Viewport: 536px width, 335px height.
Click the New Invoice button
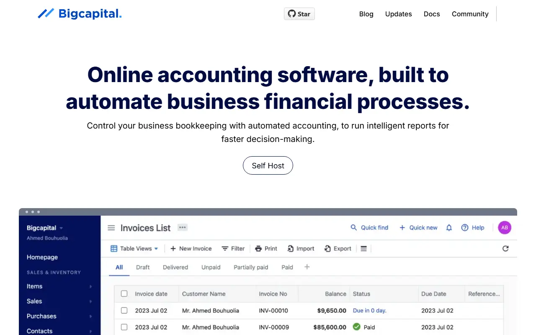[191, 248]
